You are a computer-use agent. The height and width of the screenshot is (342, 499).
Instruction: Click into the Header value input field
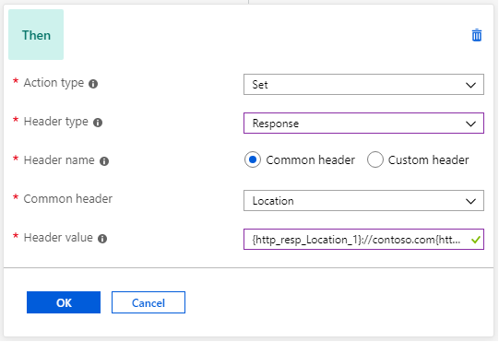tap(363, 240)
